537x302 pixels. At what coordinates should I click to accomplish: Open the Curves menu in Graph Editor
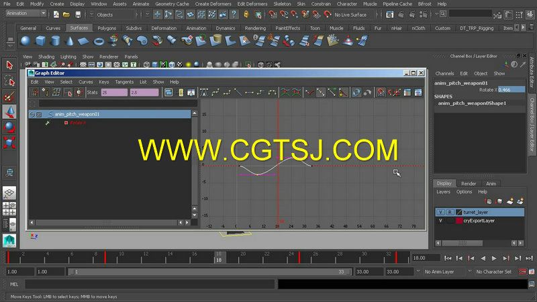click(x=86, y=82)
